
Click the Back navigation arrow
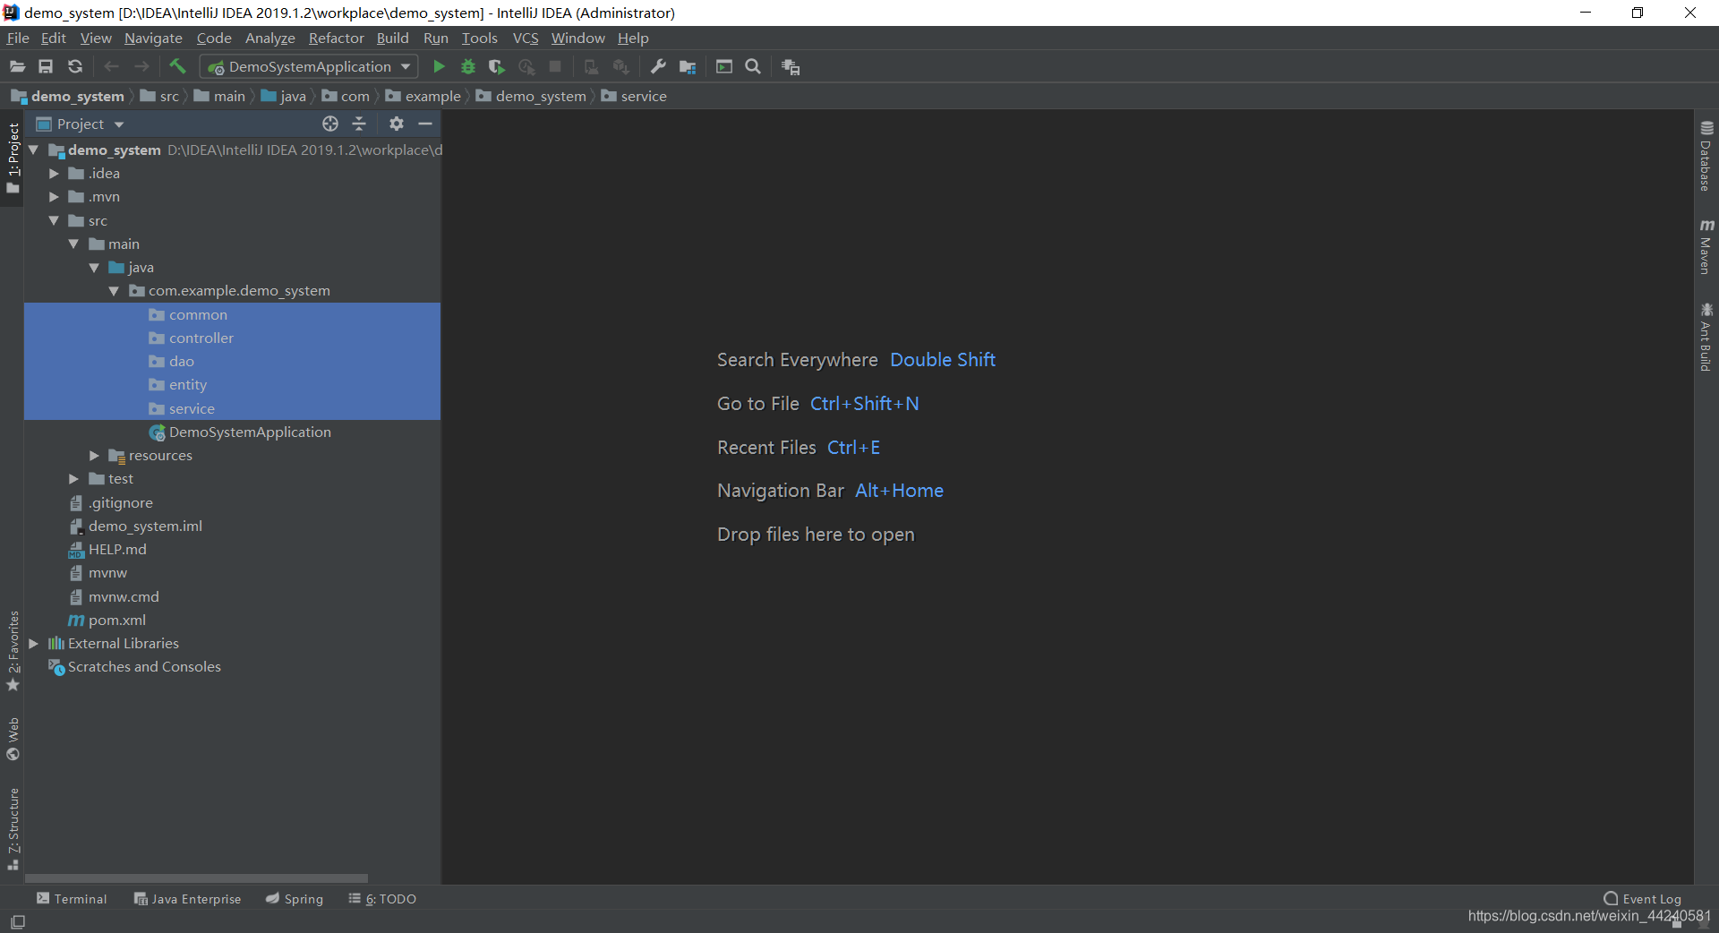pos(112,66)
